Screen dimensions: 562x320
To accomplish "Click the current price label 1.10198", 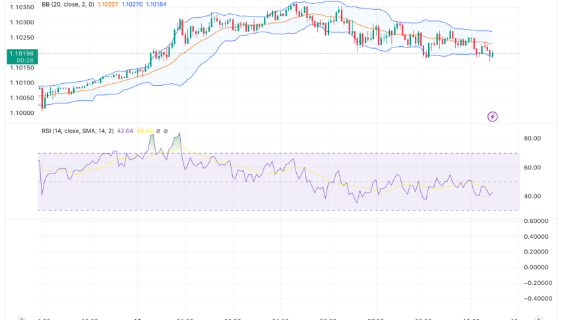I will [x=22, y=53].
